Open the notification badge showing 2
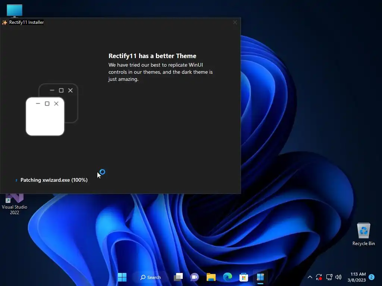 coord(372,277)
